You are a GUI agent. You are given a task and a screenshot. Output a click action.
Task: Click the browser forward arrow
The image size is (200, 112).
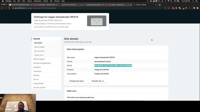[x=6, y=8]
